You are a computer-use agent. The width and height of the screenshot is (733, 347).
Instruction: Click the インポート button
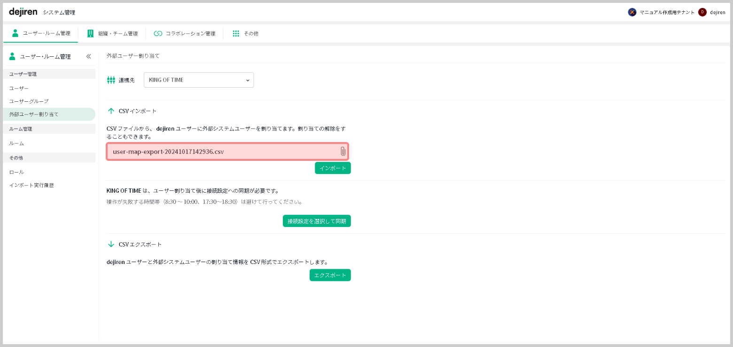click(333, 168)
